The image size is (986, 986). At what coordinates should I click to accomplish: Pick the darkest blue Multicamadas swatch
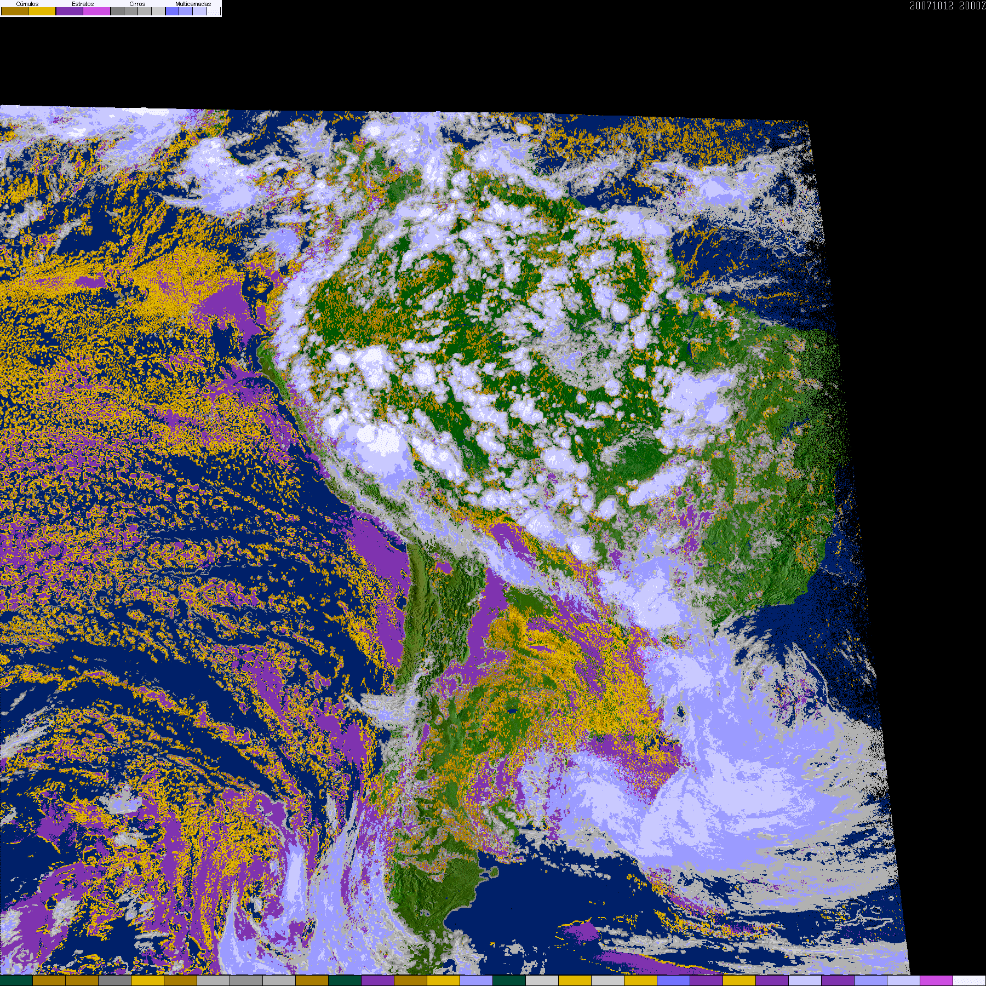pyautogui.click(x=172, y=11)
